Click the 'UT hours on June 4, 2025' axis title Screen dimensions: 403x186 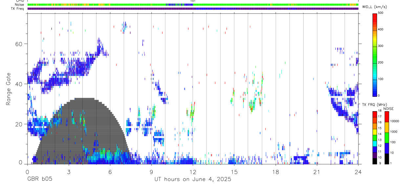pos(193,179)
